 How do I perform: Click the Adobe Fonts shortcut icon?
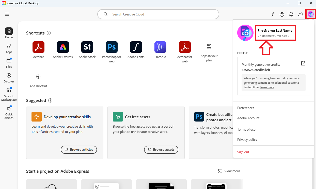[x=136, y=47]
